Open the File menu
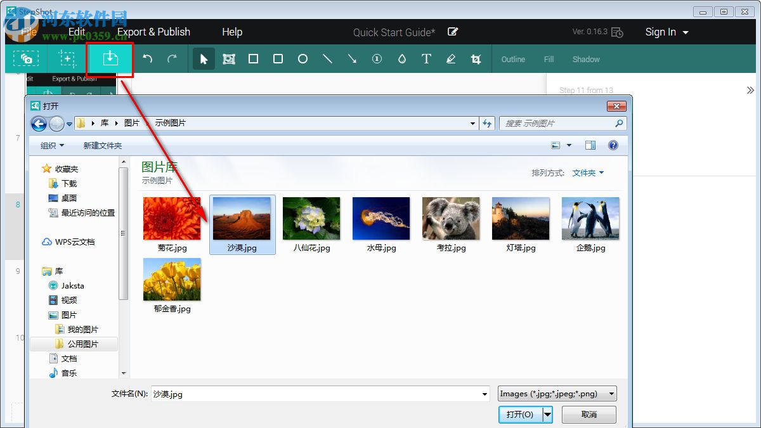 (29, 32)
